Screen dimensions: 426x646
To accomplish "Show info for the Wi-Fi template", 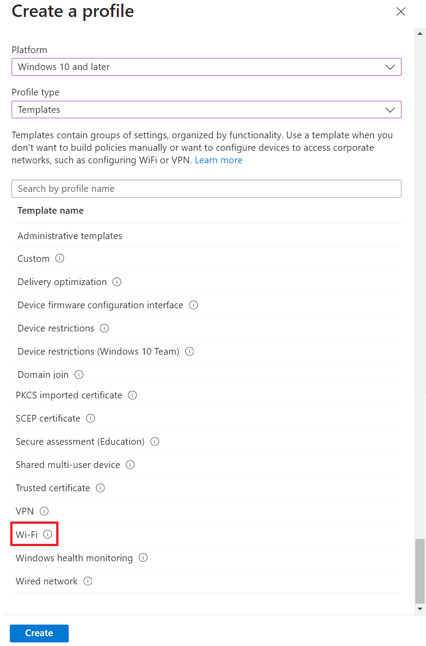I will click(x=48, y=534).
